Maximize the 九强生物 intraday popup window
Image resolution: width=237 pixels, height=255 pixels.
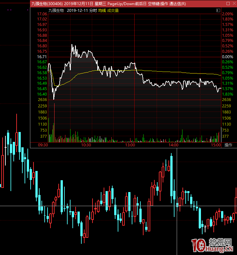pos(228,4)
